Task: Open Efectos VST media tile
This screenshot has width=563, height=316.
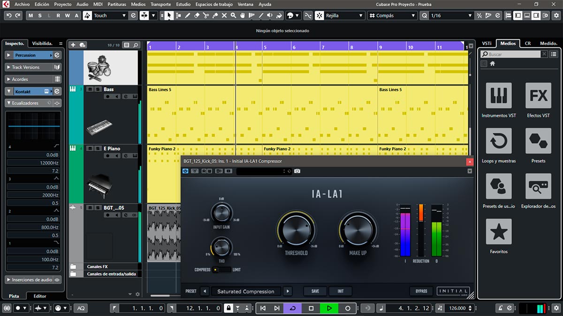Action: click(538, 96)
